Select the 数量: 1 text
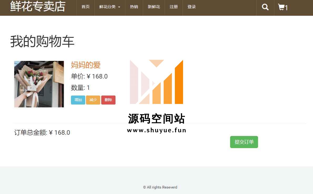This screenshot has width=313, height=194. [x=80, y=88]
